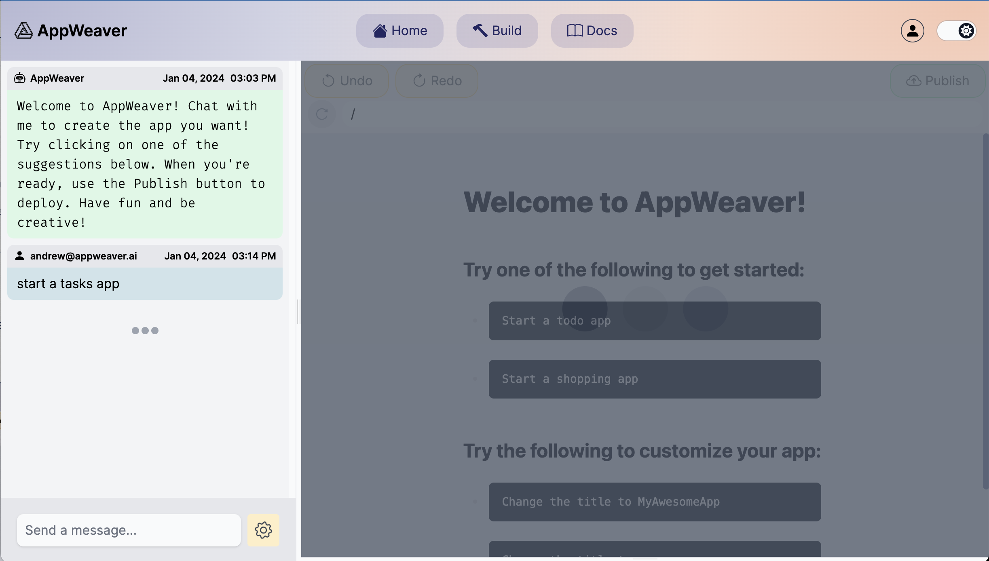Click the AppWeaver logo icon
The image size is (989, 561).
(23, 31)
